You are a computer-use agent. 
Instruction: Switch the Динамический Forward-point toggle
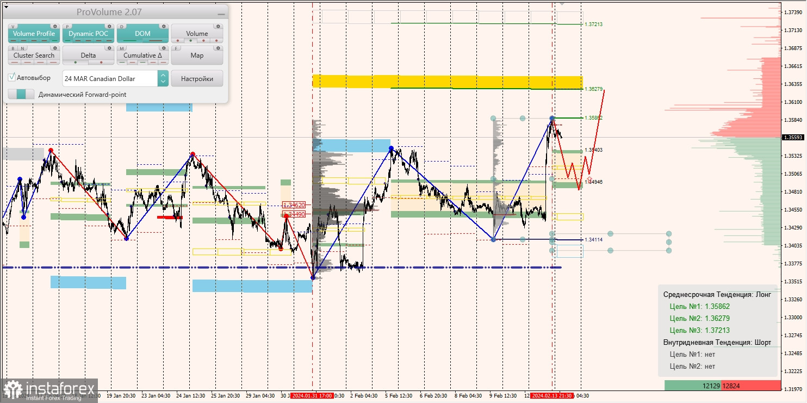tap(21, 94)
